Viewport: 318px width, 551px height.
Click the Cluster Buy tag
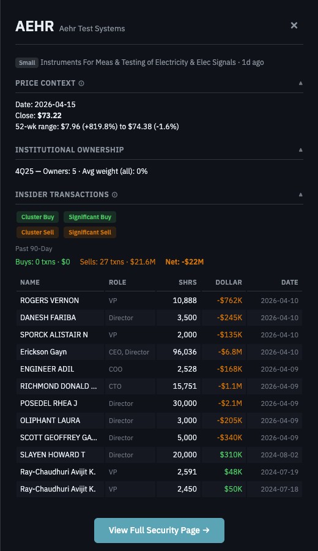[37, 217]
